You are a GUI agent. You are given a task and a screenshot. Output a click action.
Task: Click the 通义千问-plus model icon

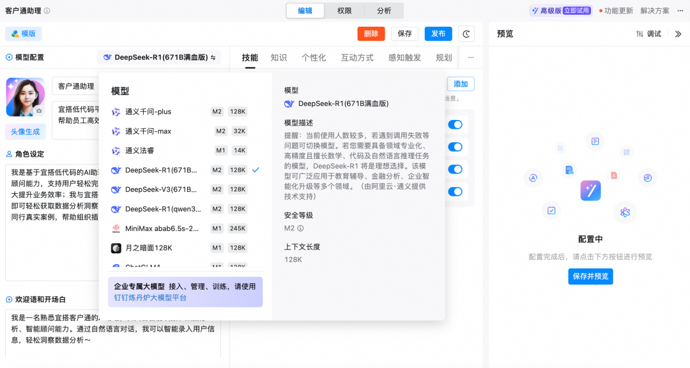click(x=116, y=112)
